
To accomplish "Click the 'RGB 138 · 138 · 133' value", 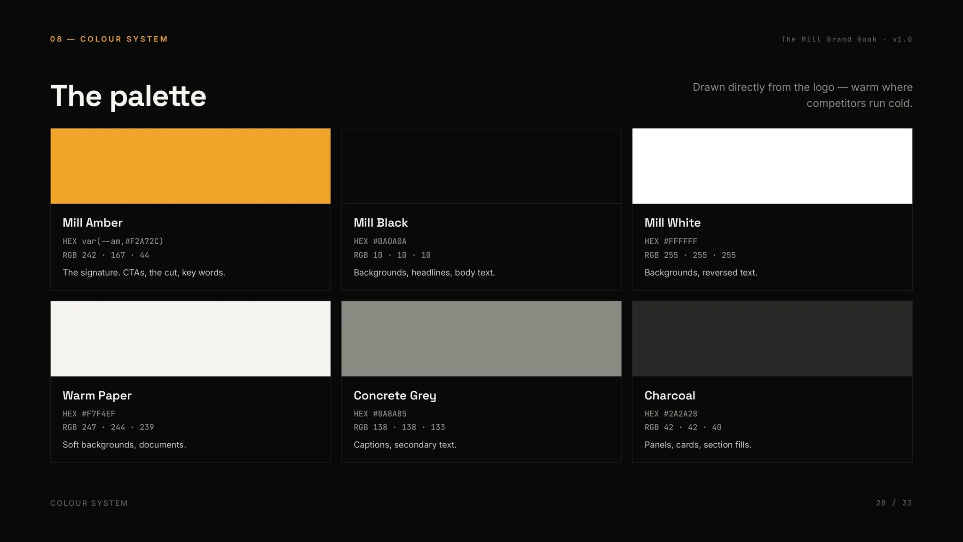I will (399, 427).
